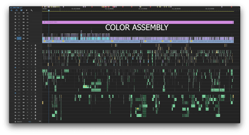Viewport: 249px width, 135px height.
Task: Lock the A1 audio track
Action: [x=15, y=45]
